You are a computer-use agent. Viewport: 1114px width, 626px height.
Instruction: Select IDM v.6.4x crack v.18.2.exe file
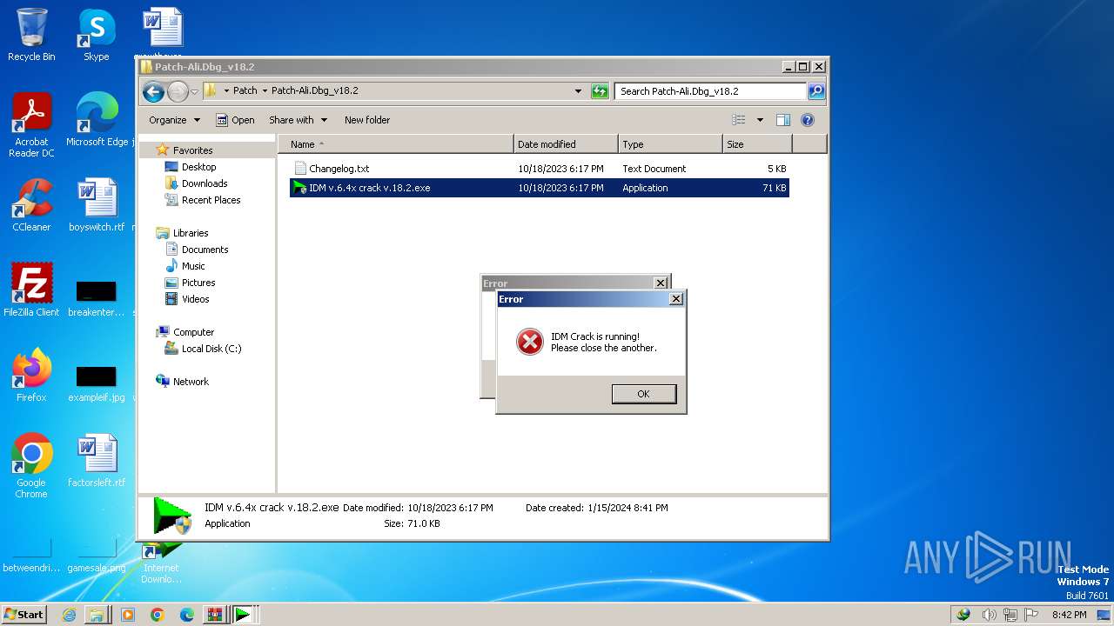click(539, 188)
